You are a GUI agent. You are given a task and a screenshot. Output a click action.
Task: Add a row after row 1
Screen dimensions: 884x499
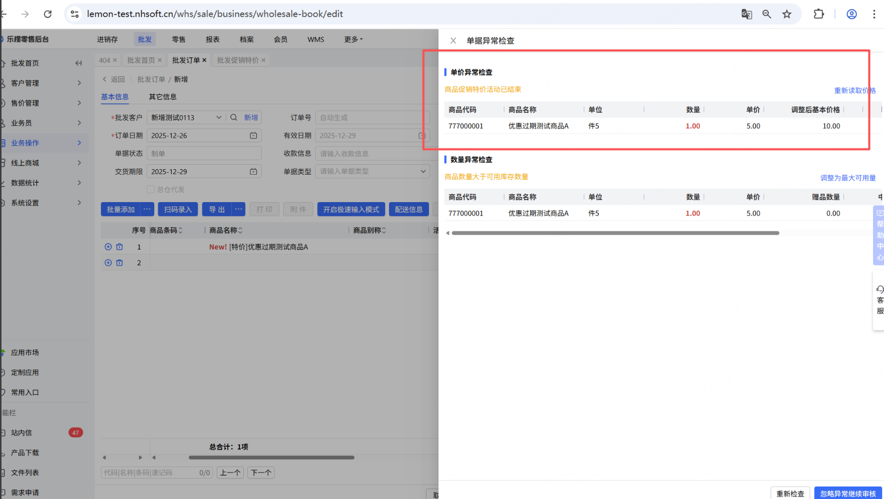pyautogui.click(x=108, y=247)
